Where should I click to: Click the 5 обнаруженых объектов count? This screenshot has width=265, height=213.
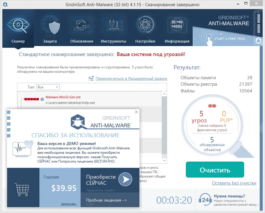pos(212,144)
